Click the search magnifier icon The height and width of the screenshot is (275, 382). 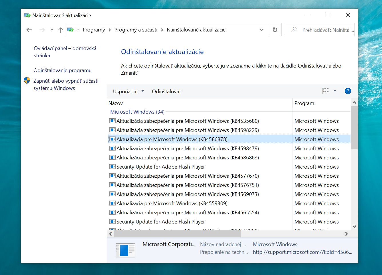[294, 29]
